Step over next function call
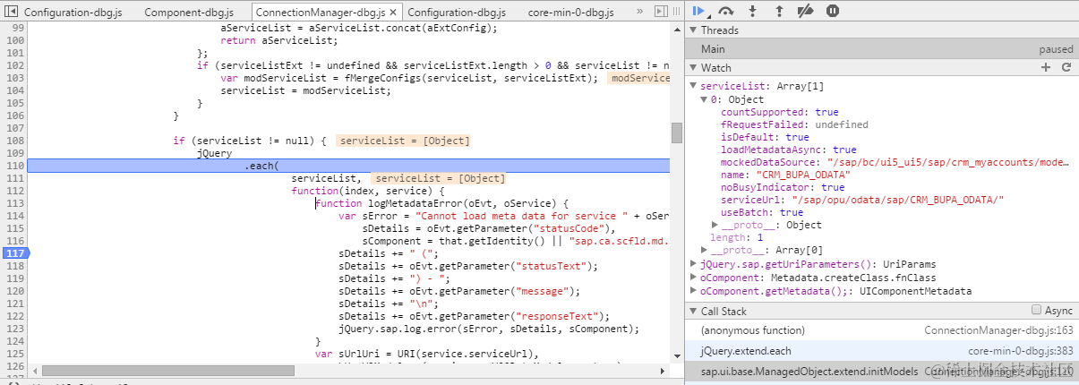The image size is (1079, 385). (x=726, y=11)
